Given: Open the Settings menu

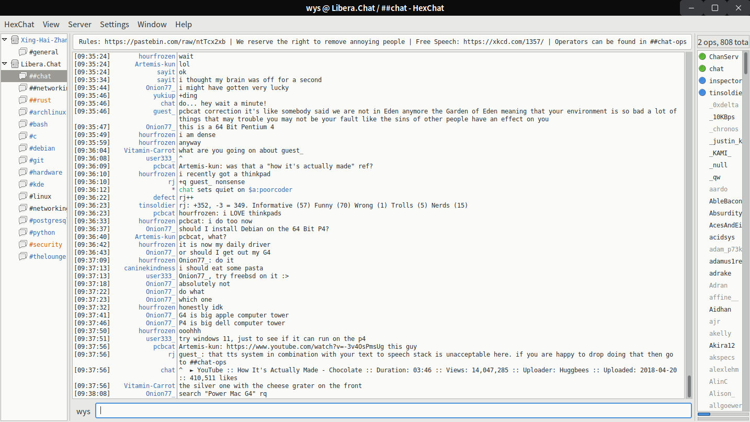Looking at the screenshot, I should pos(114,24).
